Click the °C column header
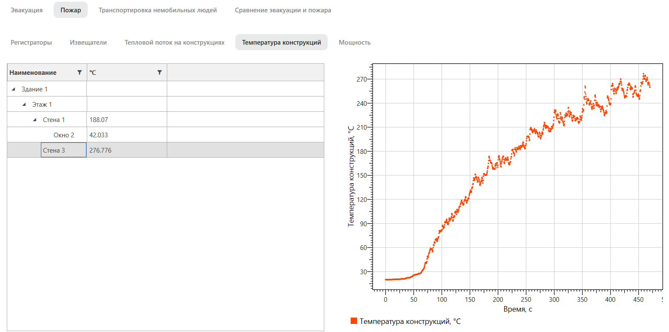This screenshot has width=669, height=332. [127, 73]
